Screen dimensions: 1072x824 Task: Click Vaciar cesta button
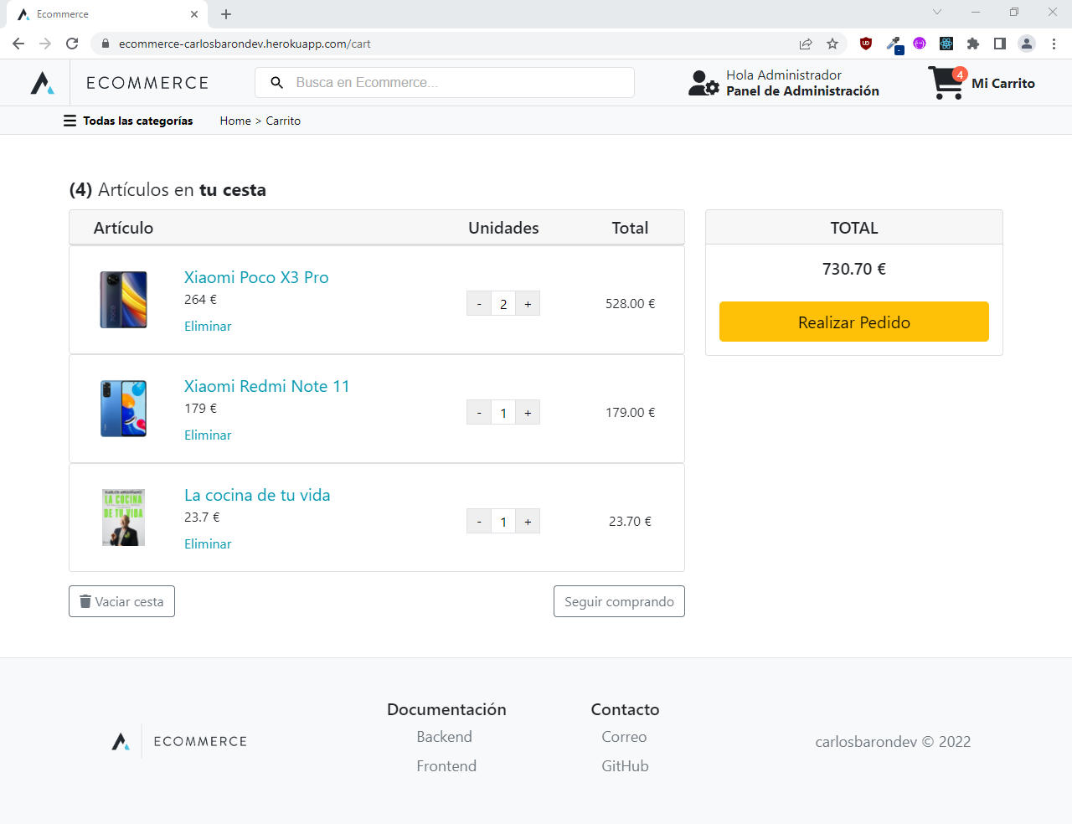click(x=121, y=601)
